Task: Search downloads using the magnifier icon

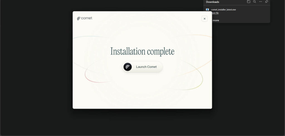Action: pyautogui.click(x=254, y=2)
